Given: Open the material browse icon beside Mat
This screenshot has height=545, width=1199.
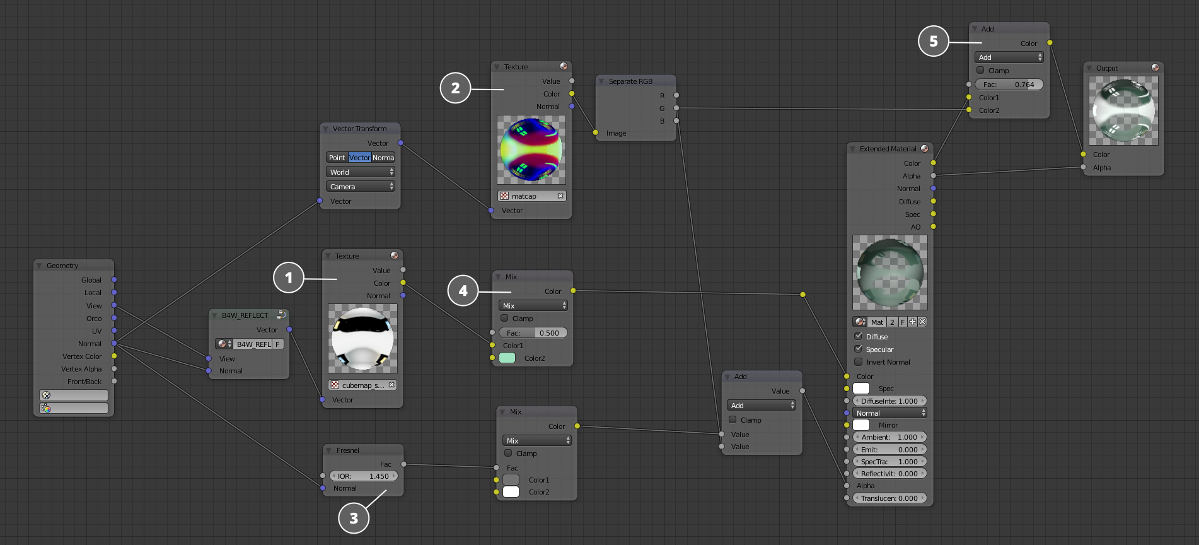Looking at the screenshot, I should pyautogui.click(x=860, y=322).
